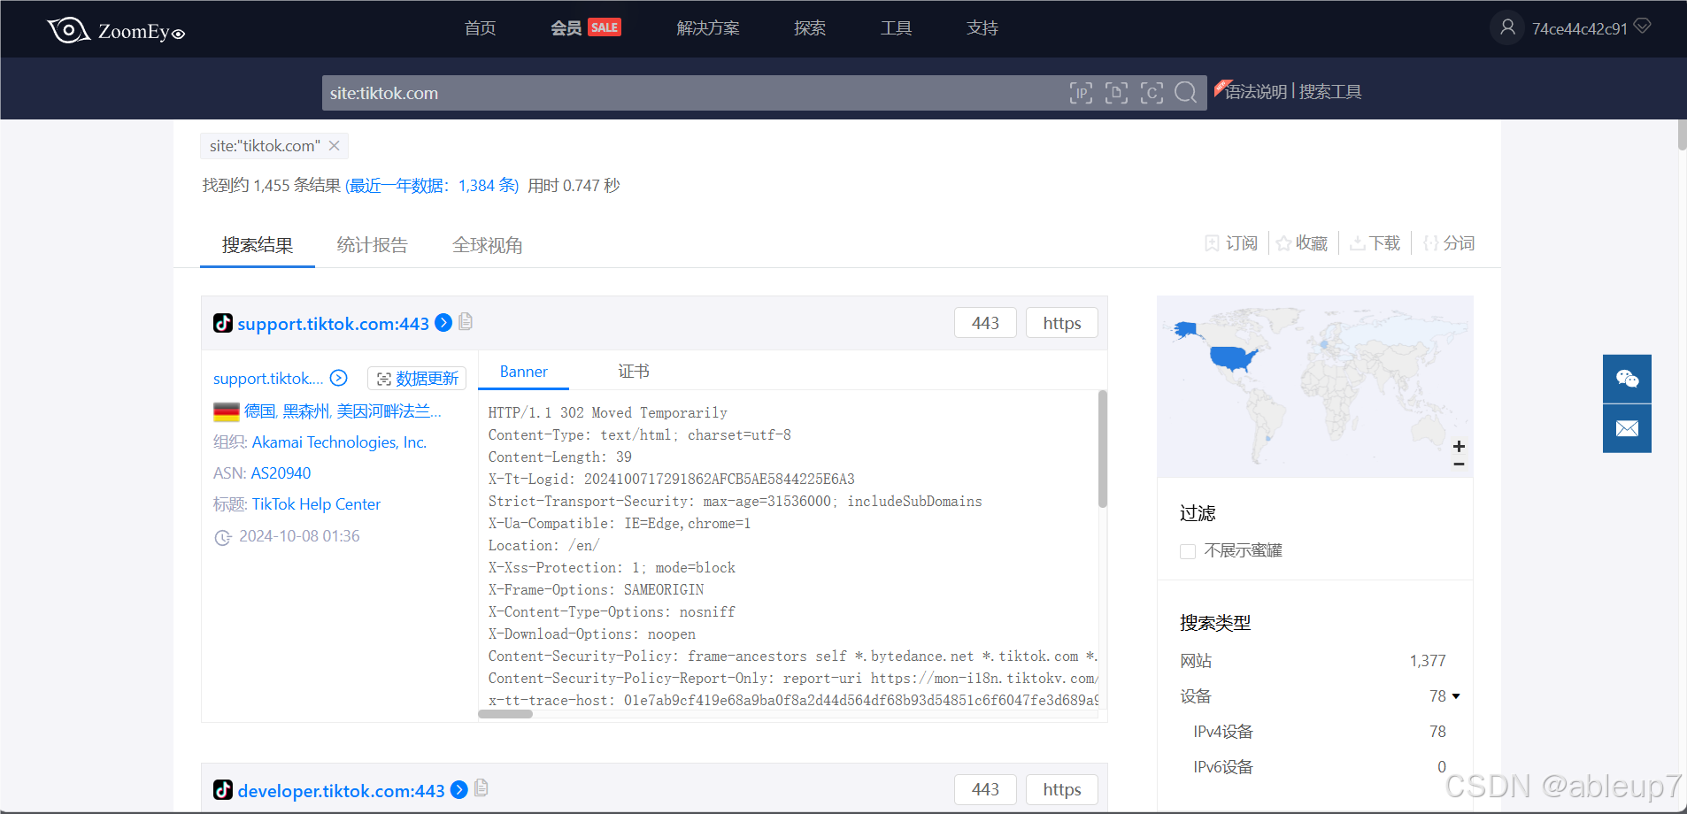Viewport: 1687px width, 814px height.
Task: Select the 证书 tab
Action: click(634, 372)
